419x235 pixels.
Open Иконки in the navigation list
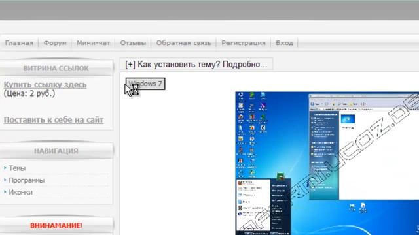coord(20,193)
